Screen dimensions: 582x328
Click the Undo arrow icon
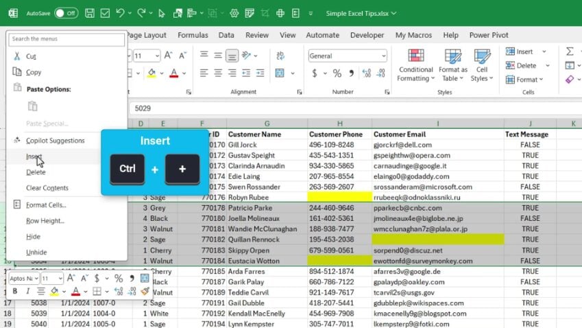pyautogui.click(x=120, y=13)
